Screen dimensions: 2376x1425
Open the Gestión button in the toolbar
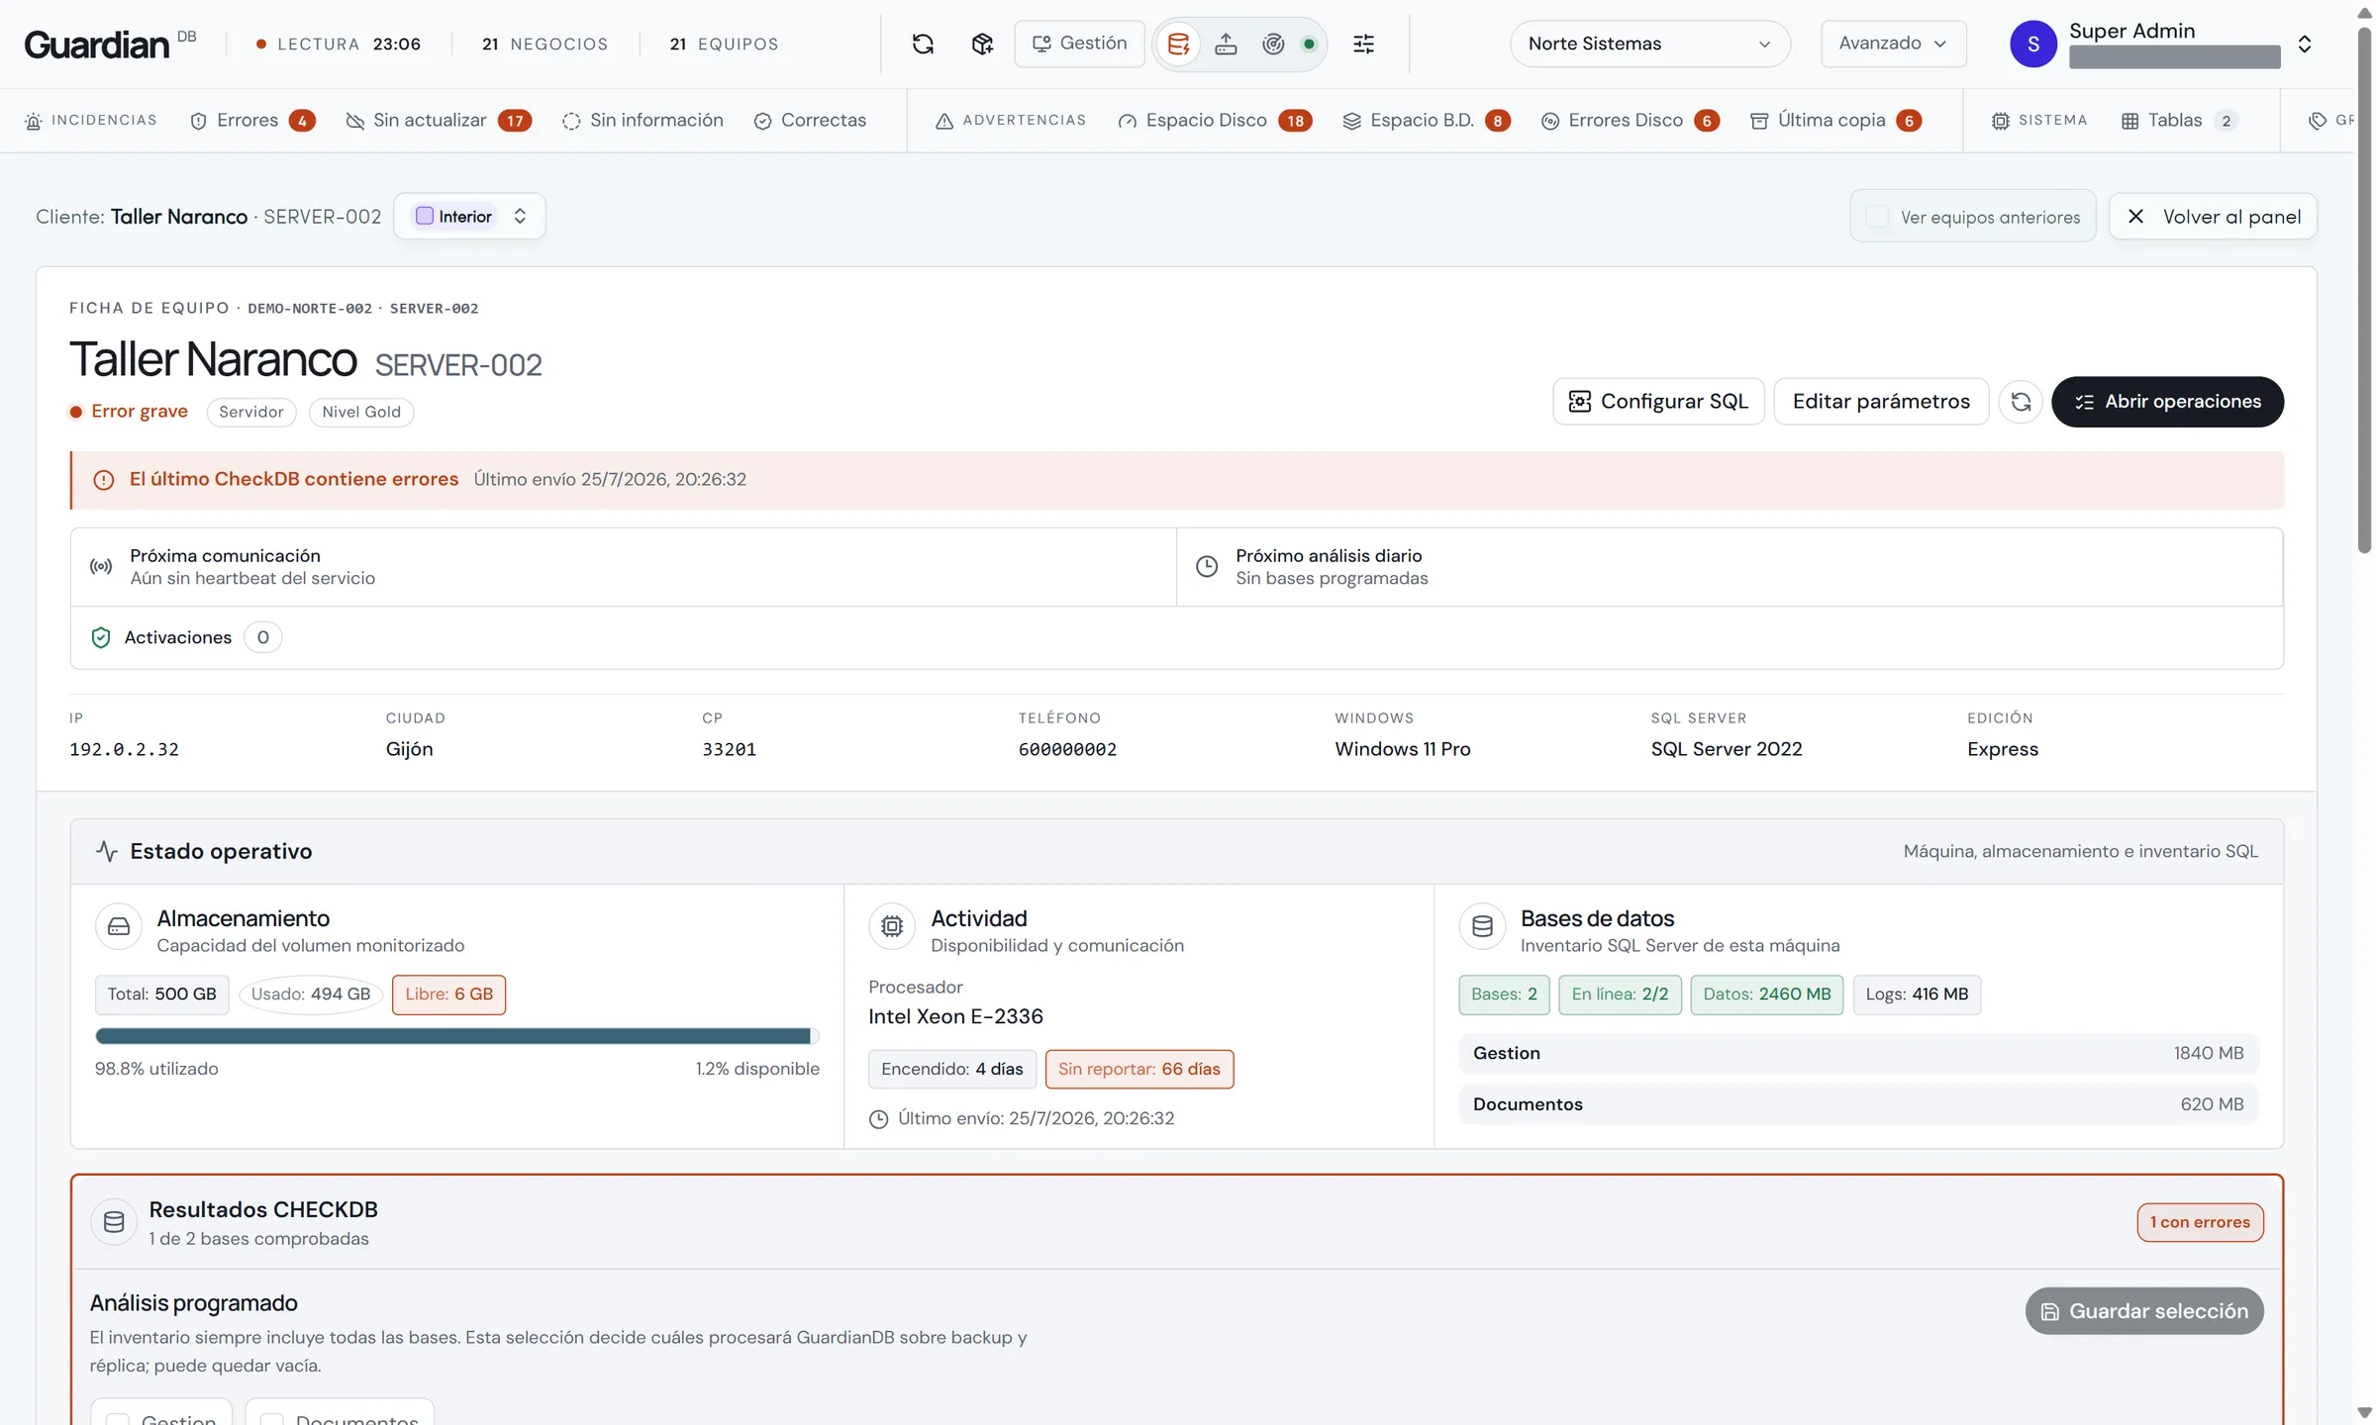[x=1079, y=44]
